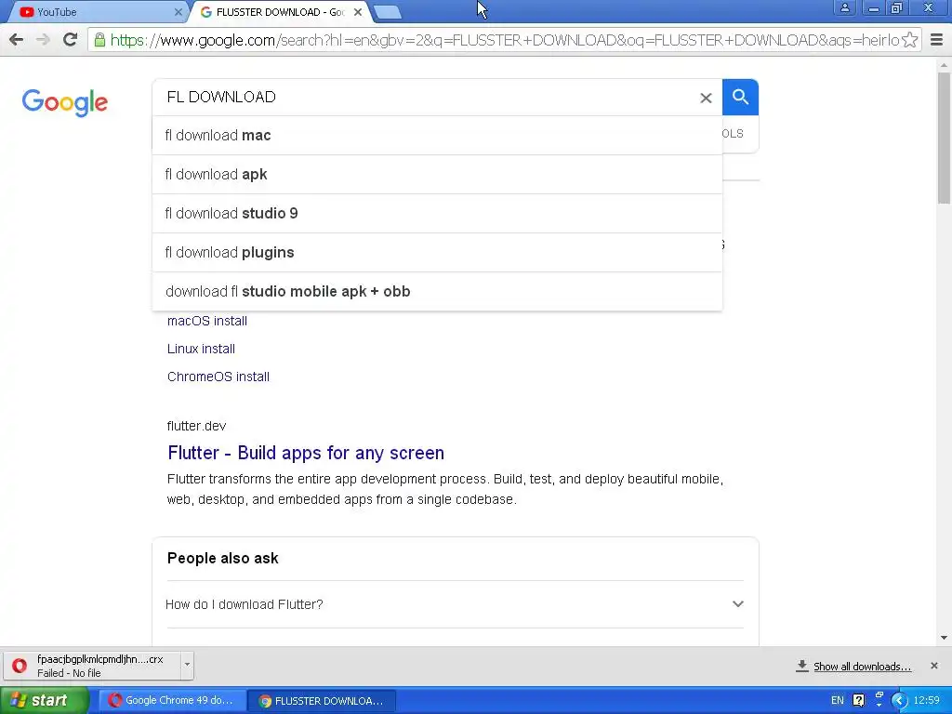Open the failed download's dropdown arrow
The height and width of the screenshot is (714, 952).
[187, 664]
